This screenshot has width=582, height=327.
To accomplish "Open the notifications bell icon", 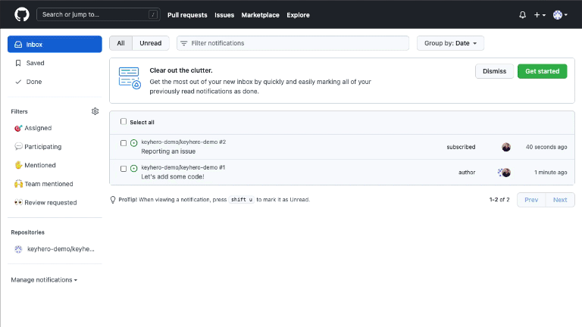I will coord(522,15).
